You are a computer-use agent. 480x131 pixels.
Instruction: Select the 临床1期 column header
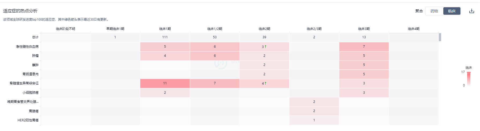tap(165, 29)
